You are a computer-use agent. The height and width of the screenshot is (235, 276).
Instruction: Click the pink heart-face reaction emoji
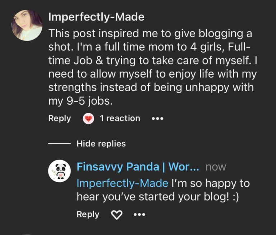(88, 119)
